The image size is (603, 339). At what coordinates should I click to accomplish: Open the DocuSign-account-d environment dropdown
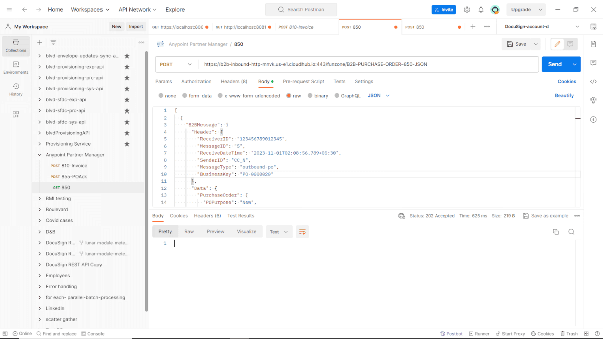coord(542,27)
